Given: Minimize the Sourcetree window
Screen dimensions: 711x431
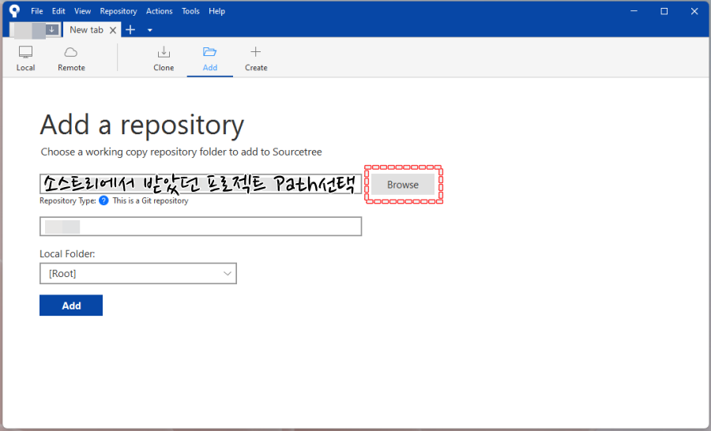Looking at the screenshot, I should coord(634,11).
